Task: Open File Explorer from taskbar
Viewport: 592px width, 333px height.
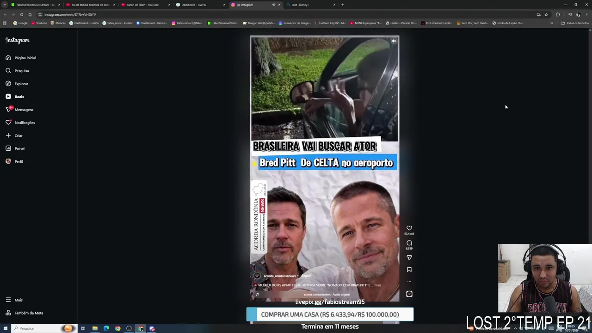Action: (x=95, y=328)
